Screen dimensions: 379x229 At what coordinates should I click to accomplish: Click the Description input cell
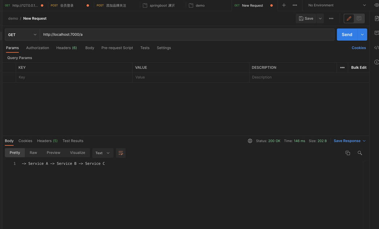coord(309,77)
